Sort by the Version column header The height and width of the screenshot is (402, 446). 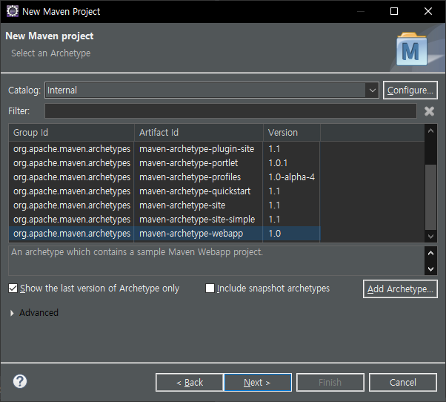tap(292, 133)
